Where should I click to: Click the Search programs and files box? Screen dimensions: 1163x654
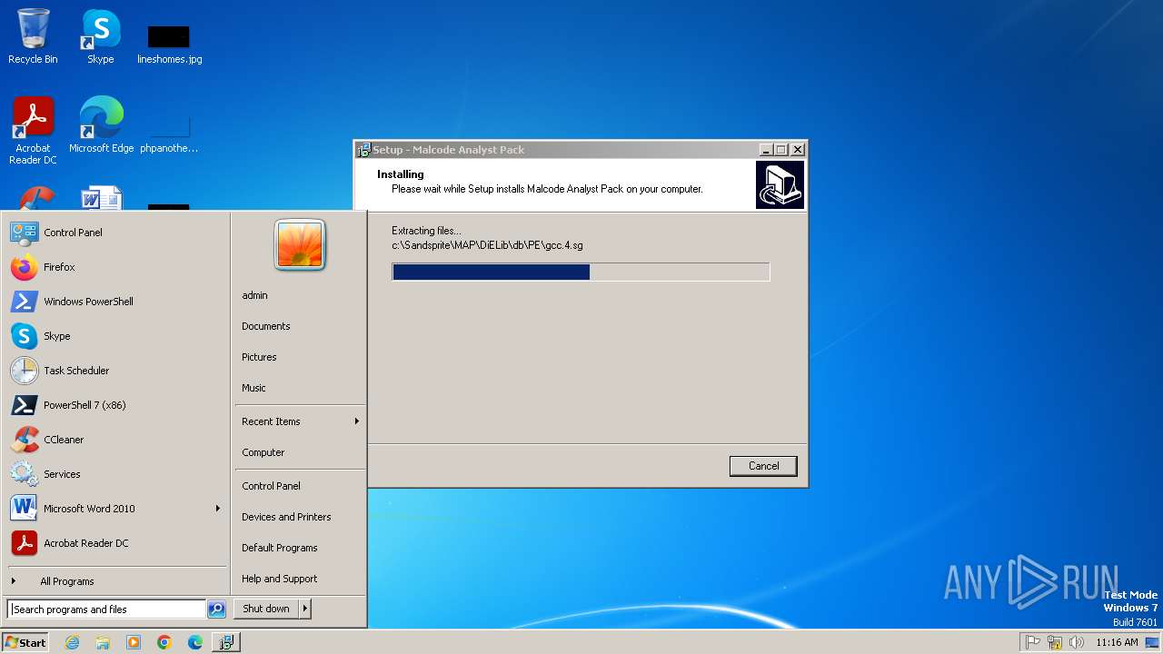click(106, 609)
